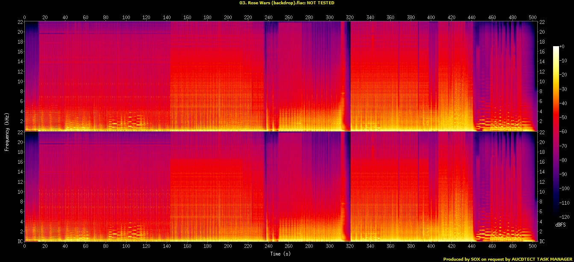Click the "240" tick on the top time axis
This screenshot has width=574, height=262.
click(x=268, y=17)
